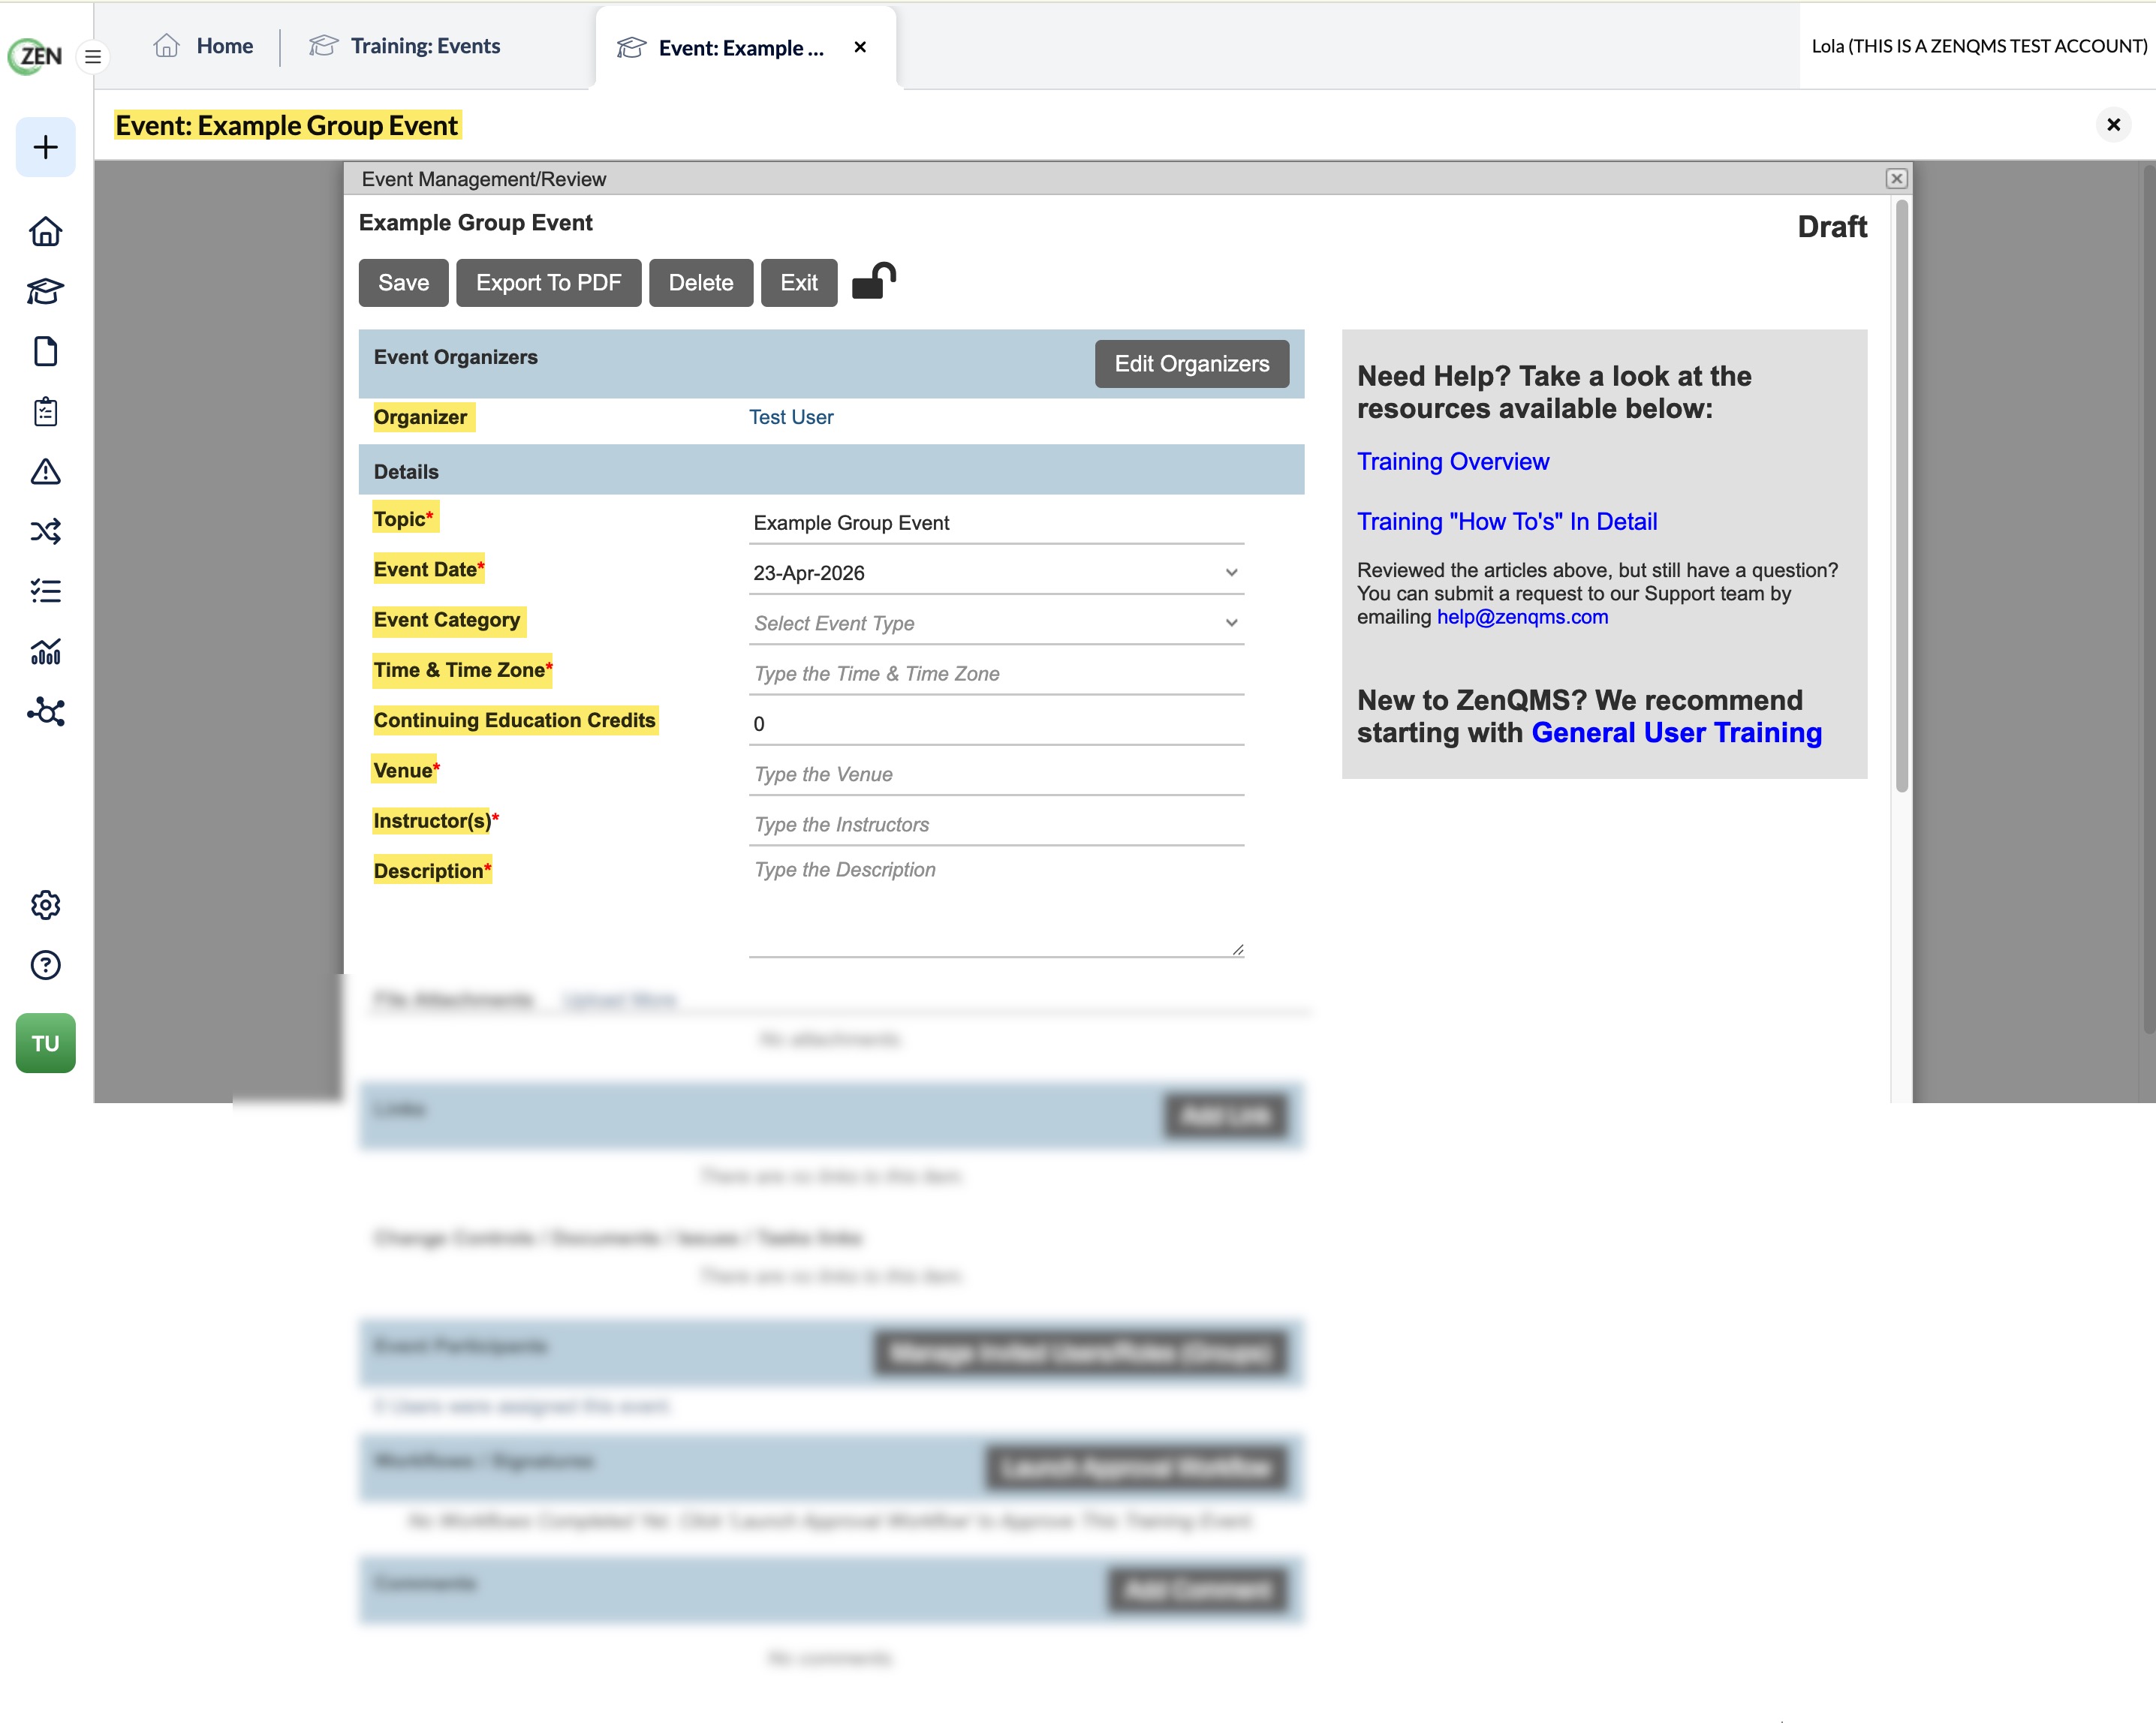The image size is (2156, 1723).
Task: Open Tasks checklist icon in sidebar
Action: point(45,591)
